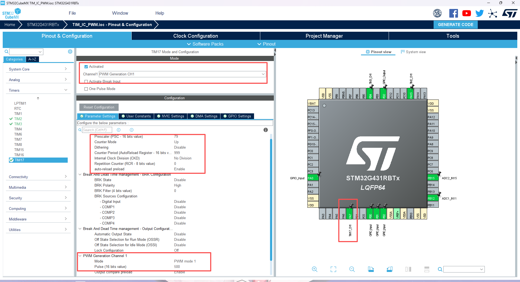Viewport: 520px width, 282px height.
Task: Click the ST logo in header
Action: (510, 13)
